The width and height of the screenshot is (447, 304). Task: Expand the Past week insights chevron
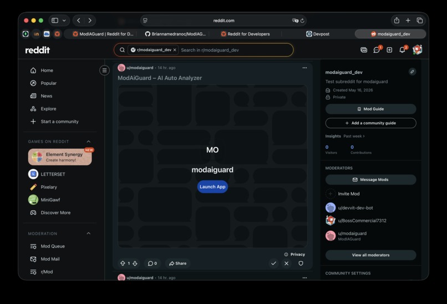tap(364, 136)
